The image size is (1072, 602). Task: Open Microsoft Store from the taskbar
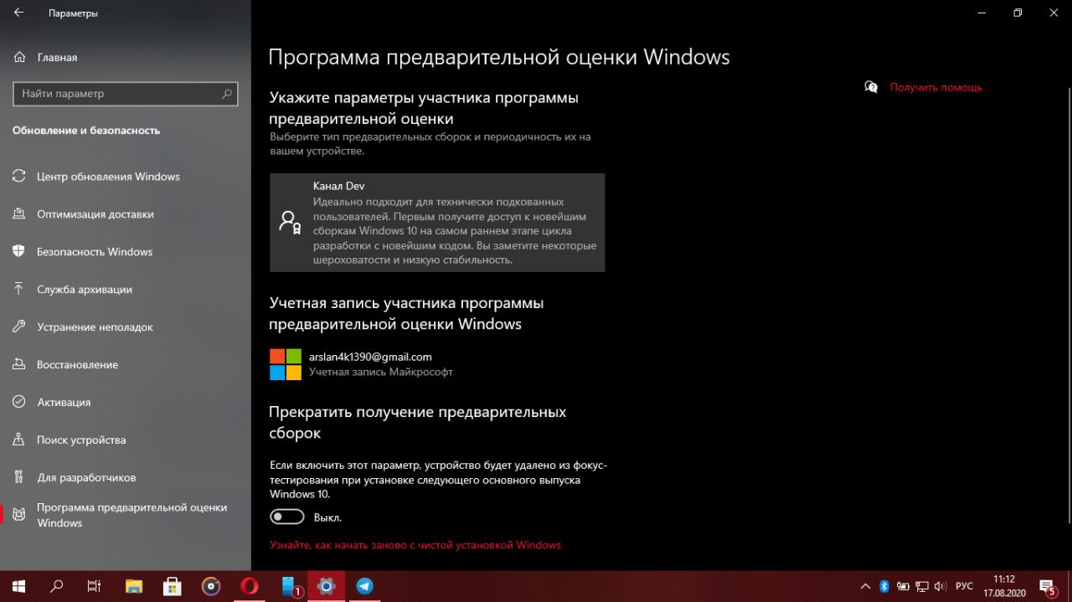point(173,586)
